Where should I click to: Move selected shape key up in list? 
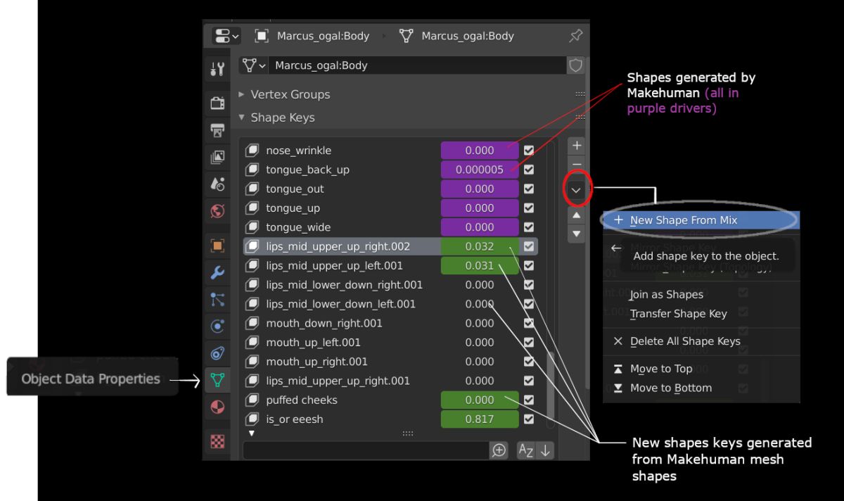tap(576, 215)
